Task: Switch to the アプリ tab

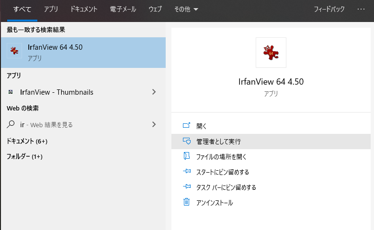Action: (51, 9)
